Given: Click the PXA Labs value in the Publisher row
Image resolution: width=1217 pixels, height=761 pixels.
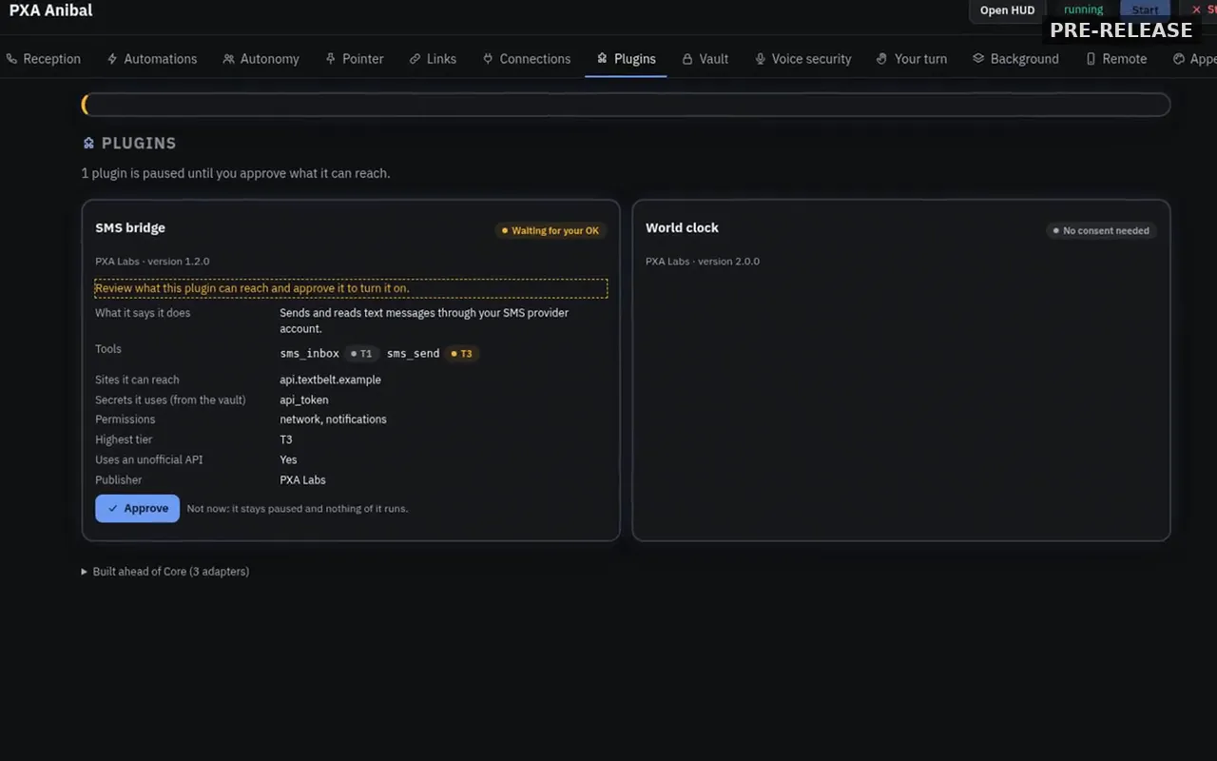Looking at the screenshot, I should click(x=302, y=480).
